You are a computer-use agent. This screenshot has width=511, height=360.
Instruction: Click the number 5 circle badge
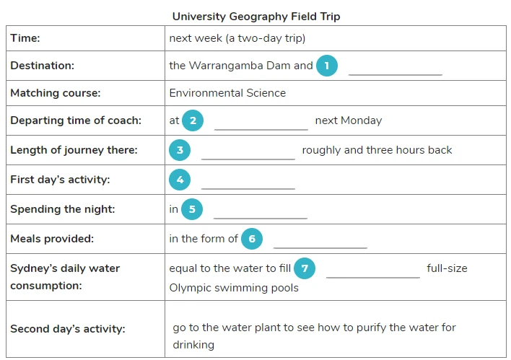pos(192,209)
